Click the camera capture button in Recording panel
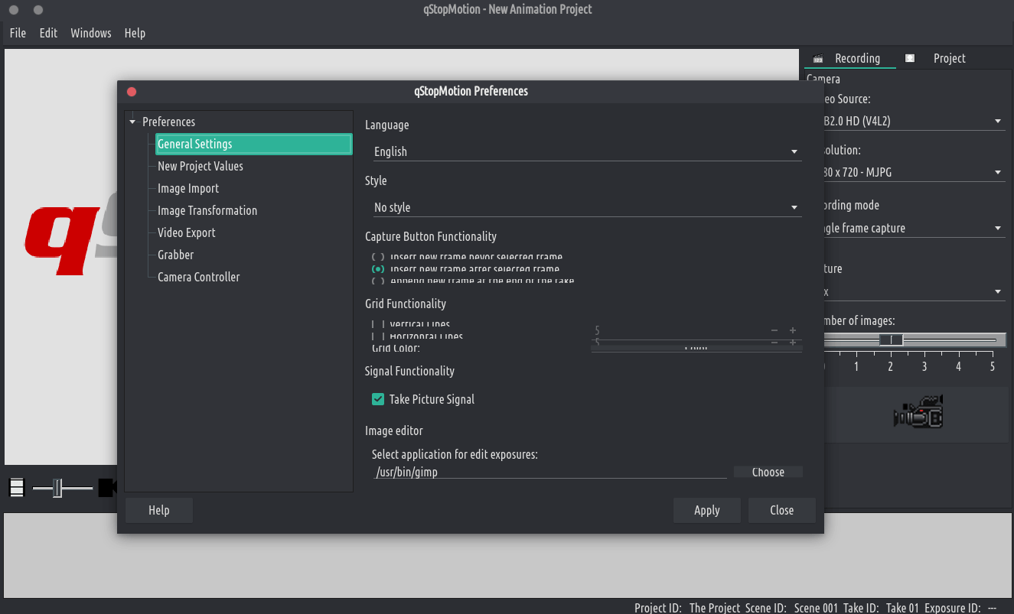The image size is (1014, 614). point(918,414)
